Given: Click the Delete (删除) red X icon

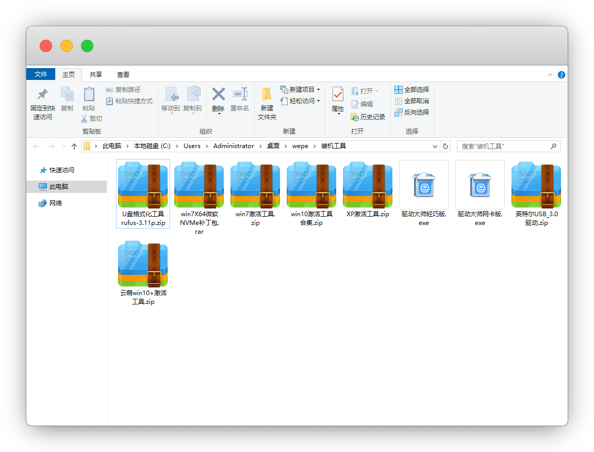Looking at the screenshot, I should tap(219, 94).
